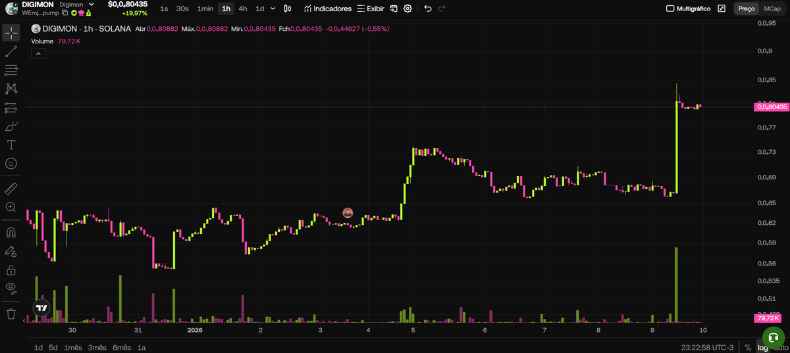Switch to the 30s timeframe
This screenshot has height=353, width=790.
[182, 9]
